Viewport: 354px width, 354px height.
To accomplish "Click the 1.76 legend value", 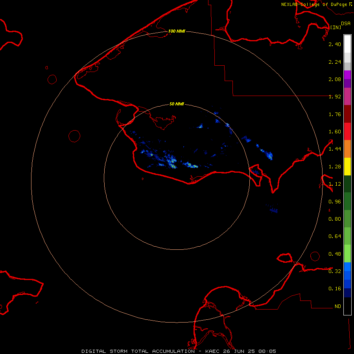I will point(335,114).
